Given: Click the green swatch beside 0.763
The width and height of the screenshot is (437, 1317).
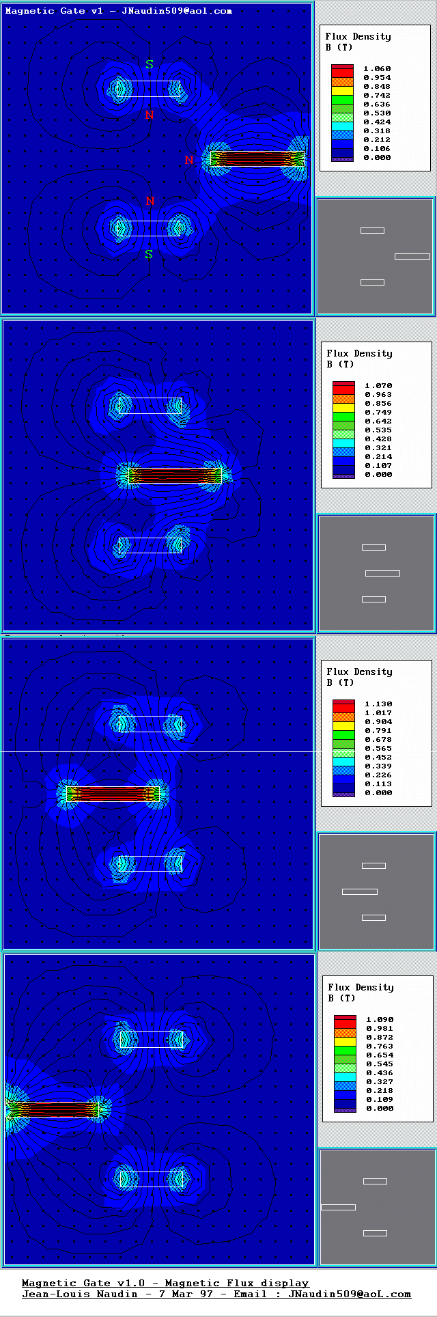Looking at the screenshot, I should tap(346, 1051).
